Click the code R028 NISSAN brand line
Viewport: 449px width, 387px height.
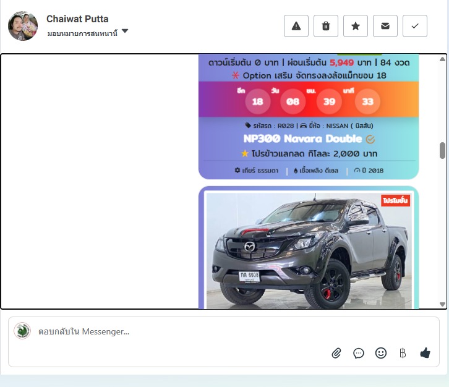[309, 125]
